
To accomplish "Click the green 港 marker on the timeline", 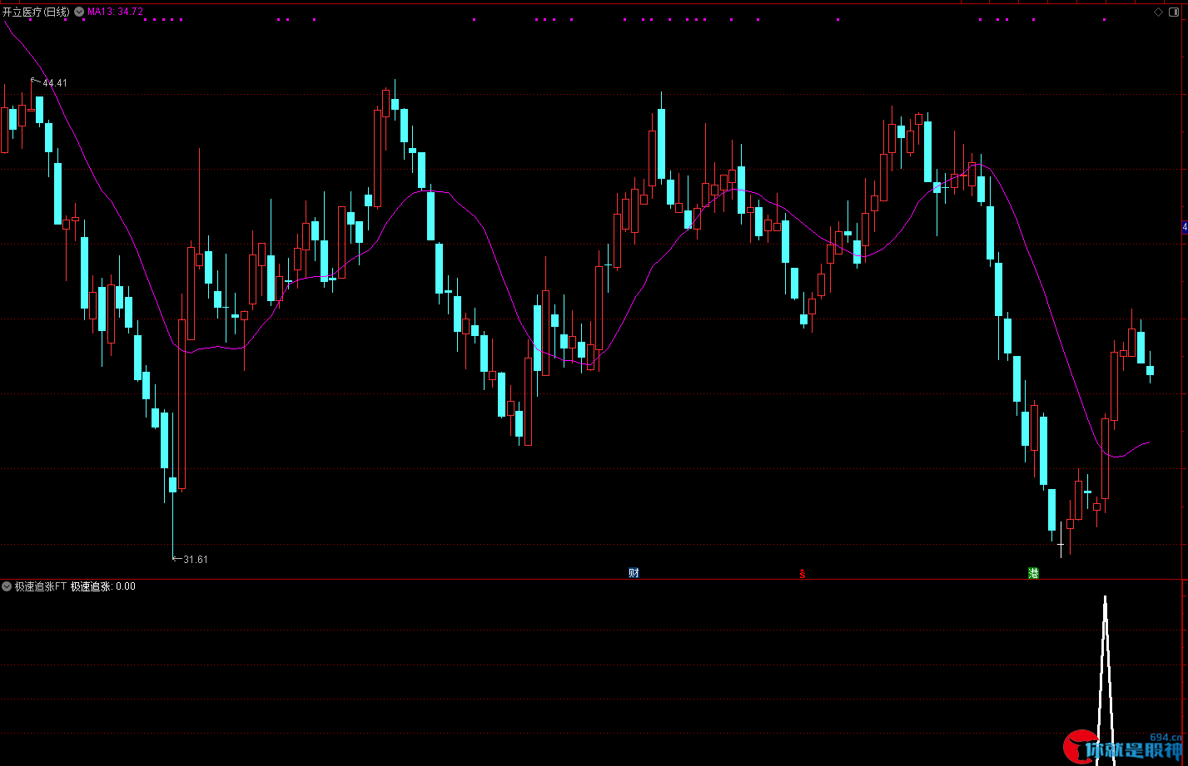I will [x=1033, y=572].
